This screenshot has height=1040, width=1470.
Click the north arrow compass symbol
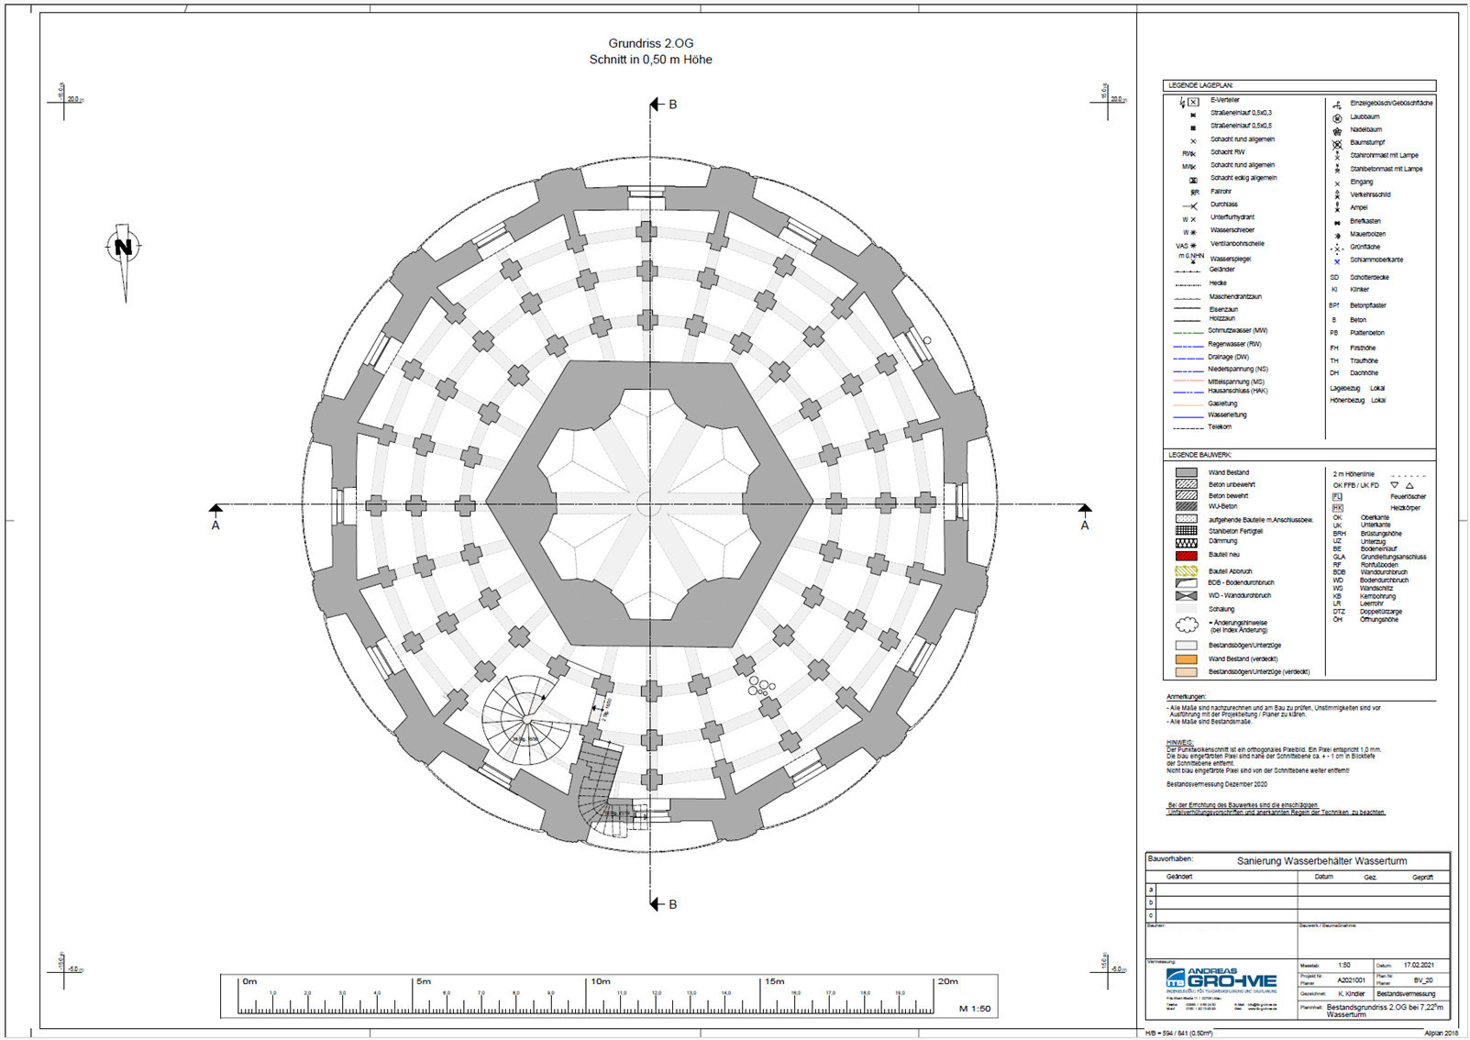124,261
